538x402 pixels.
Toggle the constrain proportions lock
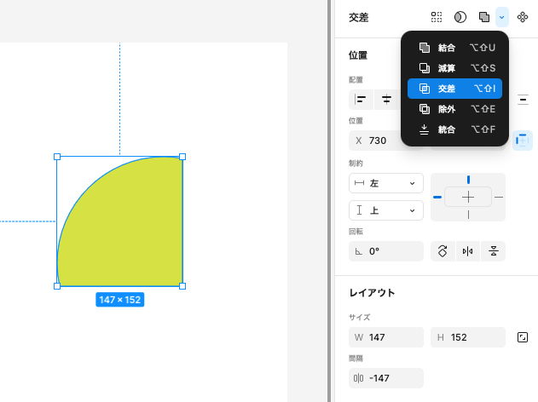(523, 337)
